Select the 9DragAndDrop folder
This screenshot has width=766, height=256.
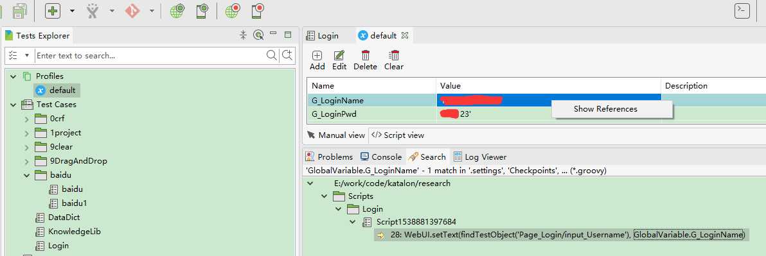[71, 161]
